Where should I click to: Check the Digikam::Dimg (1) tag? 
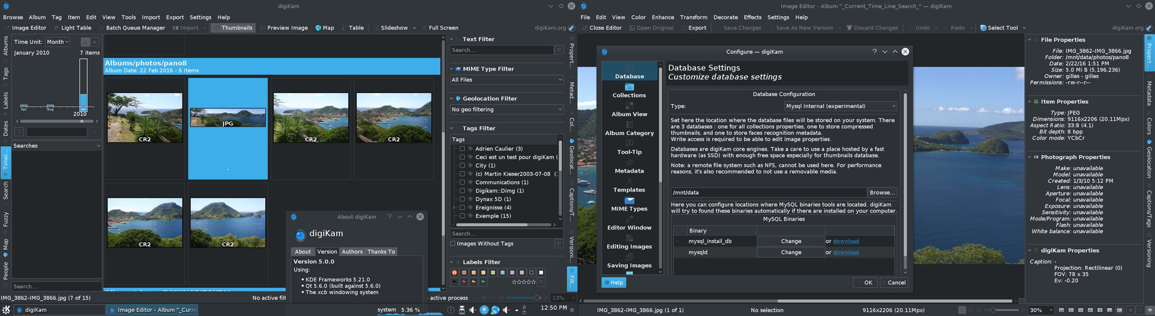(462, 191)
